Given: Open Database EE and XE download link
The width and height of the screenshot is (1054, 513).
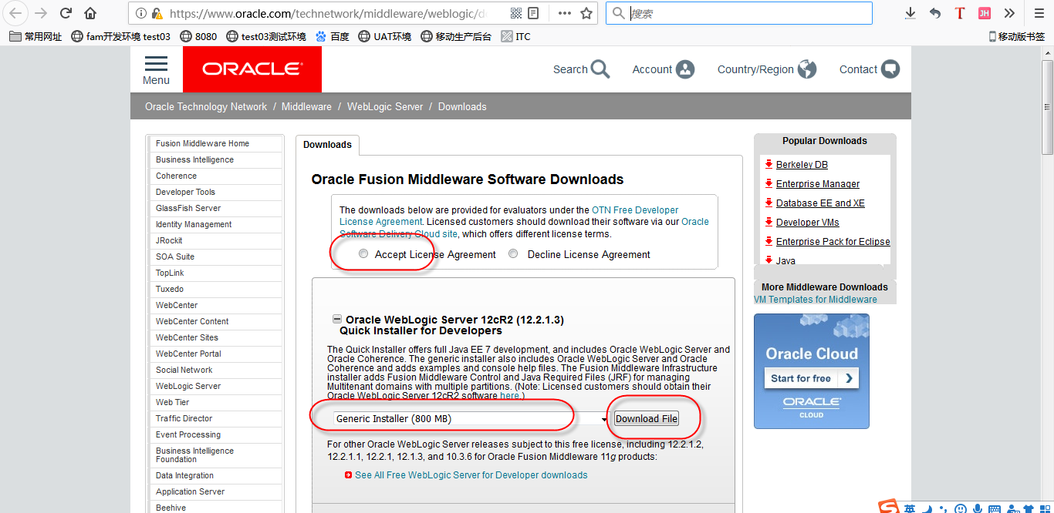Looking at the screenshot, I should tap(820, 203).
